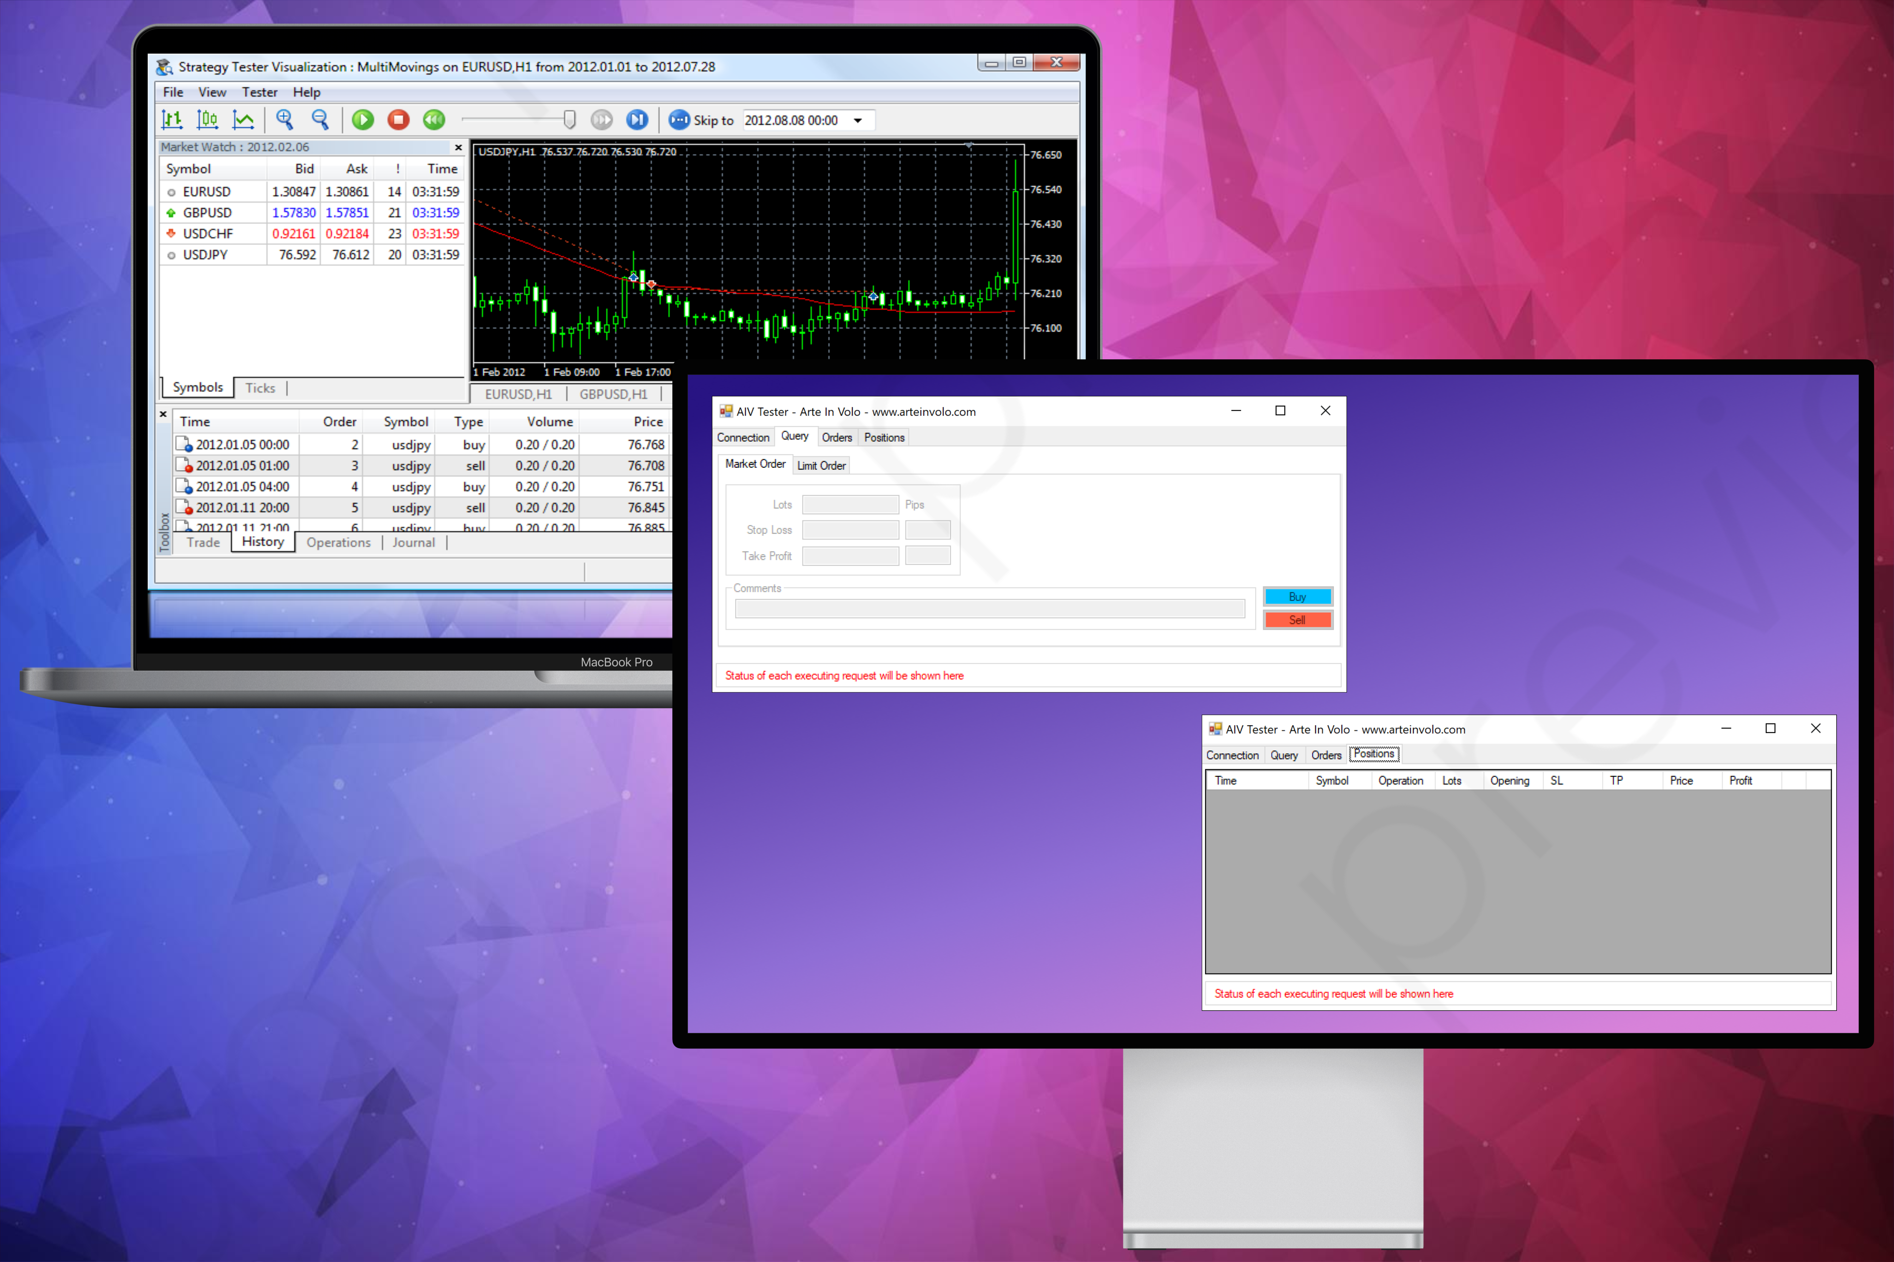
Task: Switch to the Ticks tab
Action: coord(260,388)
